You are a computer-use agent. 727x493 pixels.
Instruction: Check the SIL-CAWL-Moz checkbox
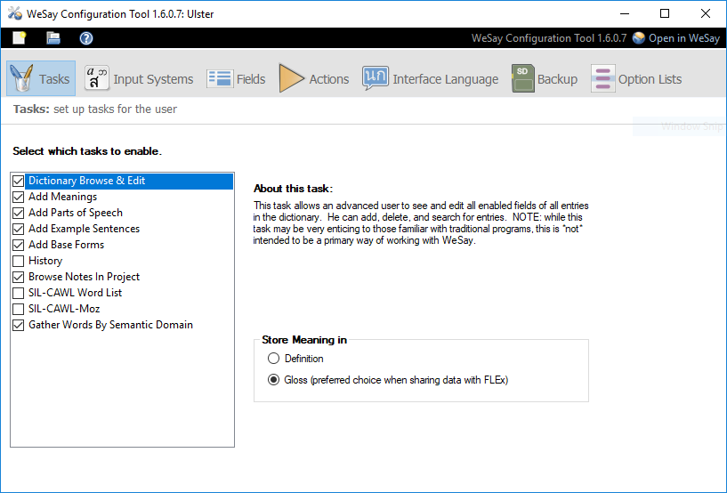[18, 309]
